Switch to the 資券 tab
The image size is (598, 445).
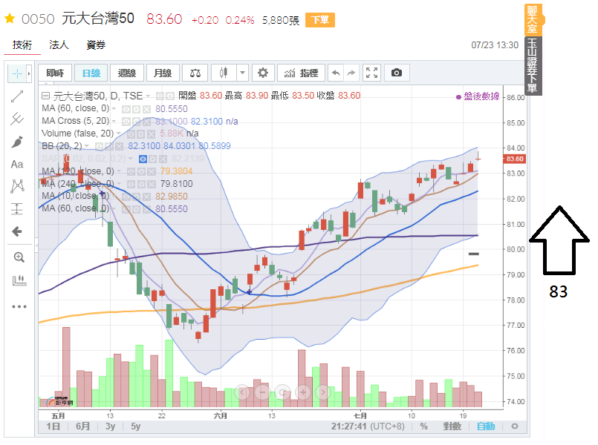click(96, 45)
